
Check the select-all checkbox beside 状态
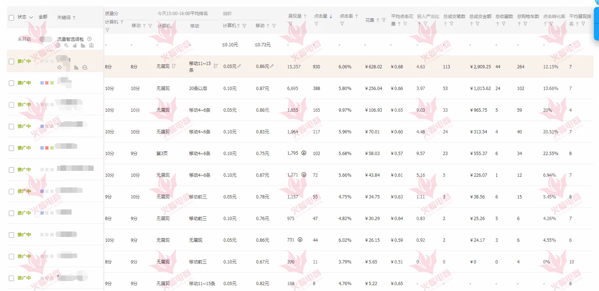pos(11,18)
